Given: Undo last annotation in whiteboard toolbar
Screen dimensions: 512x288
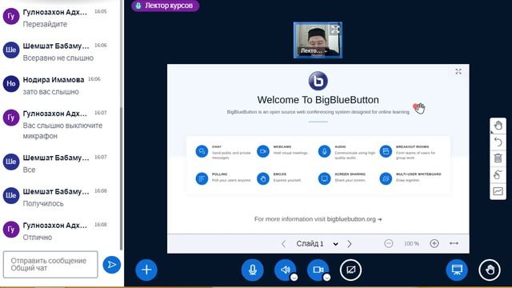Looking at the screenshot, I should pyautogui.click(x=498, y=142).
